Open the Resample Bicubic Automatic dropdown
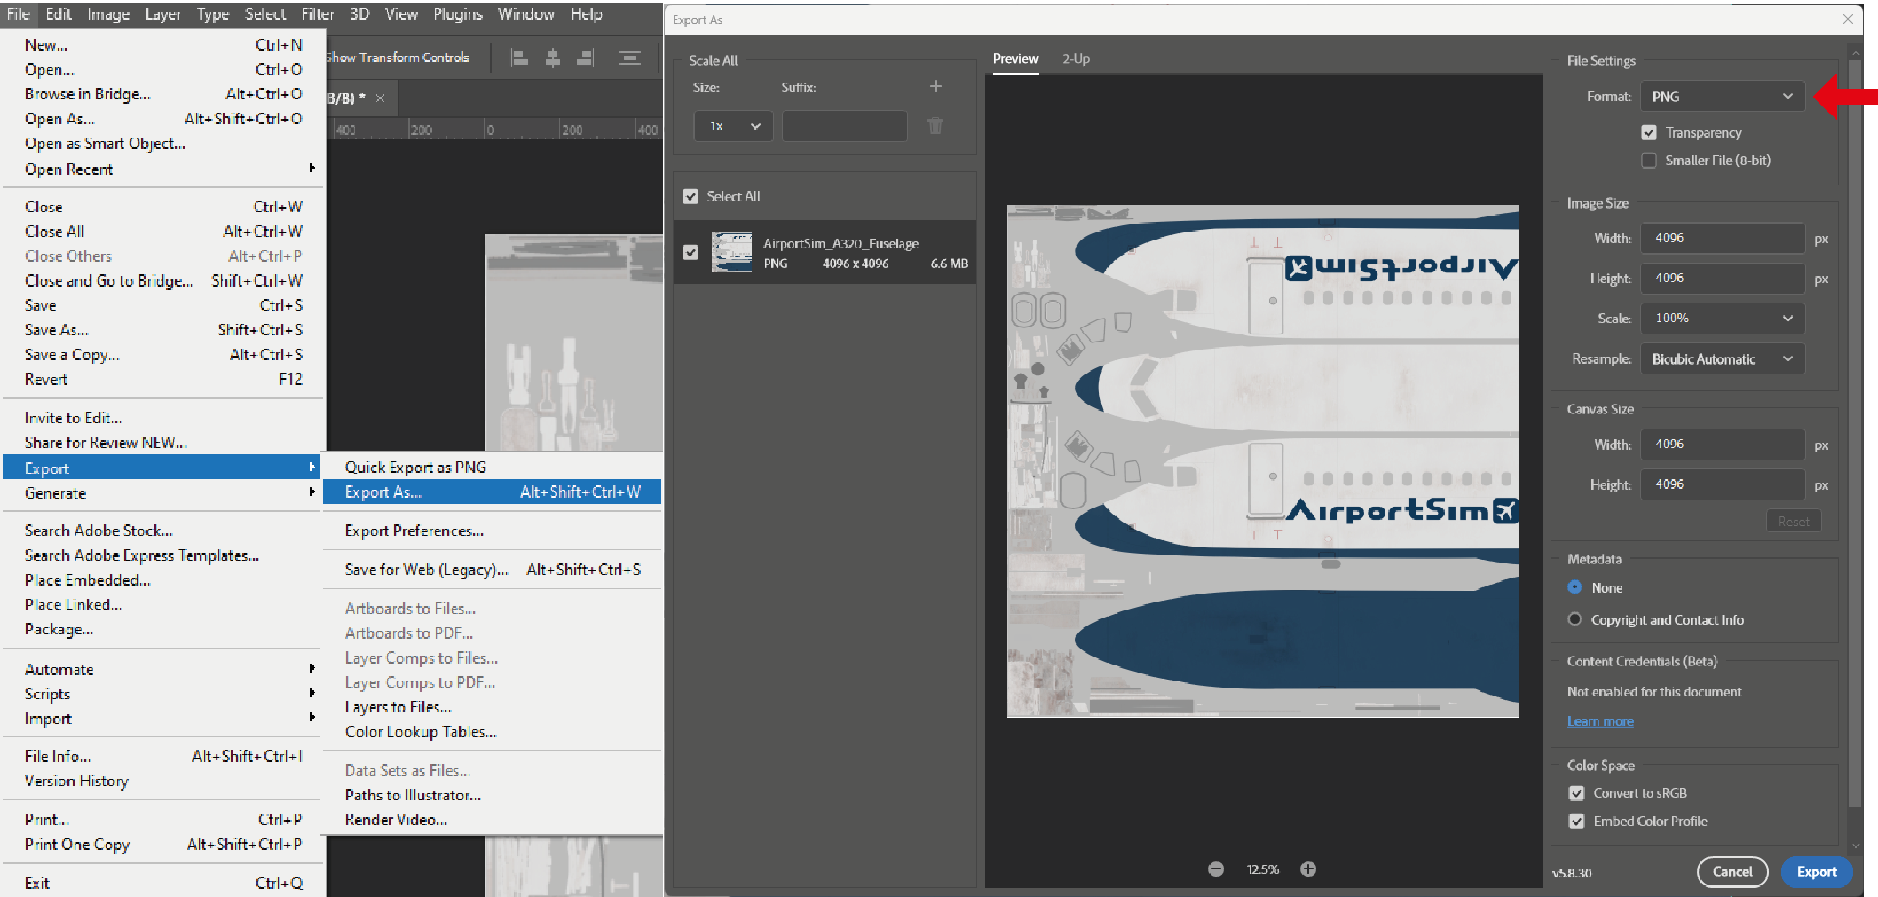Image resolution: width=1878 pixels, height=897 pixels. (x=1723, y=358)
